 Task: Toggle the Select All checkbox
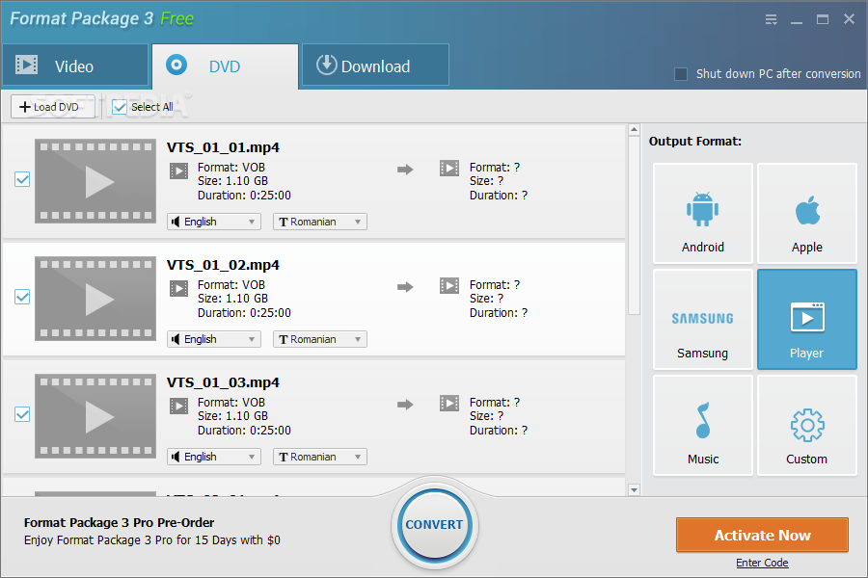[x=119, y=107]
